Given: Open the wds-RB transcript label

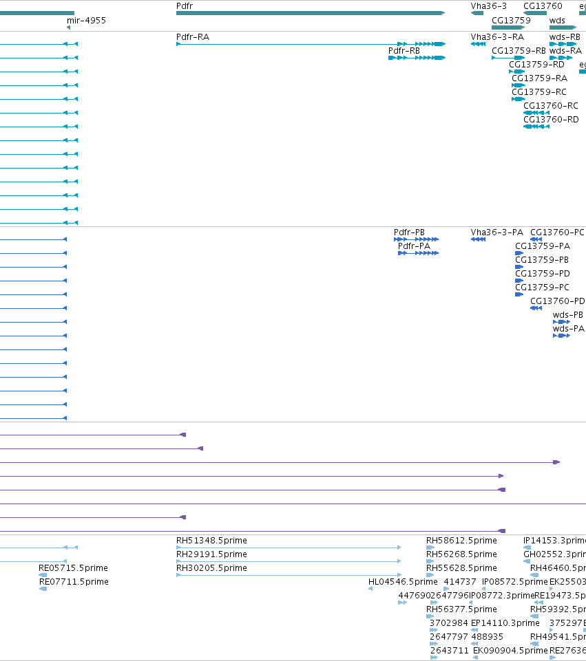Looking at the screenshot, I should pos(565,37).
